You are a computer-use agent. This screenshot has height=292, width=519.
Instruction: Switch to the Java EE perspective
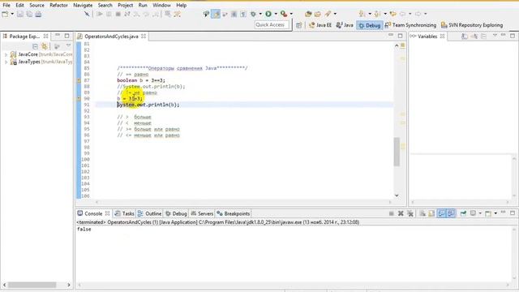tap(320, 25)
